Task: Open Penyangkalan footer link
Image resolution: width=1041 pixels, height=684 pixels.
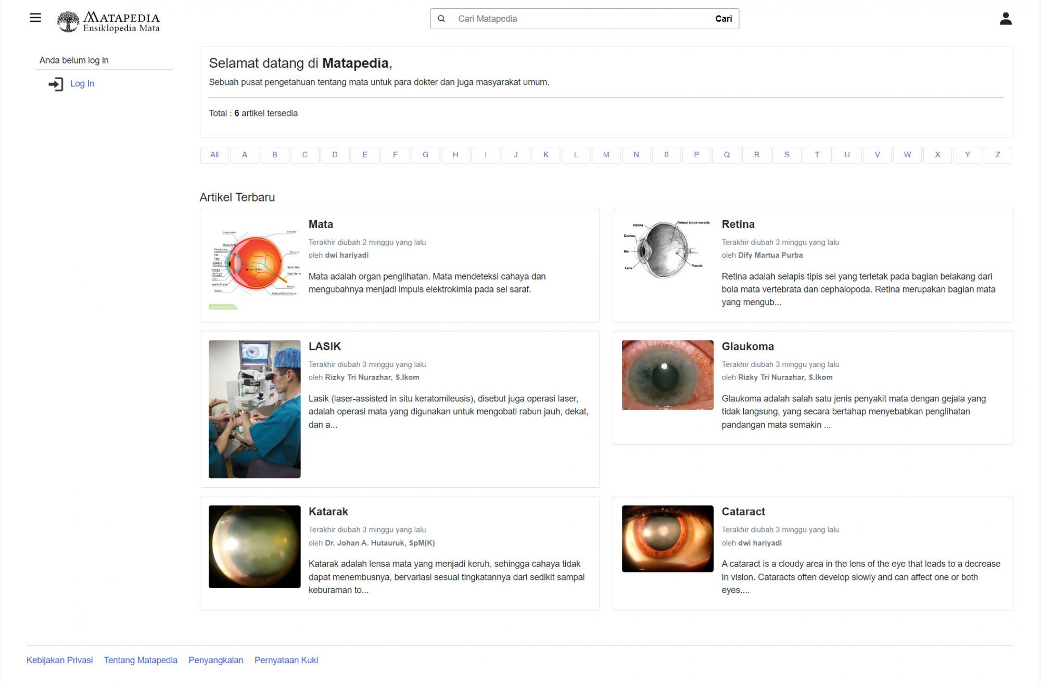Action: point(216,661)
